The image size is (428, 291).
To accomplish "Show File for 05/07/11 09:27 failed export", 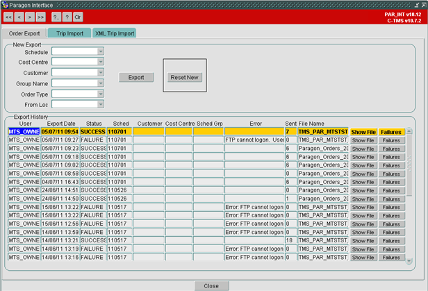I will 363,140.
